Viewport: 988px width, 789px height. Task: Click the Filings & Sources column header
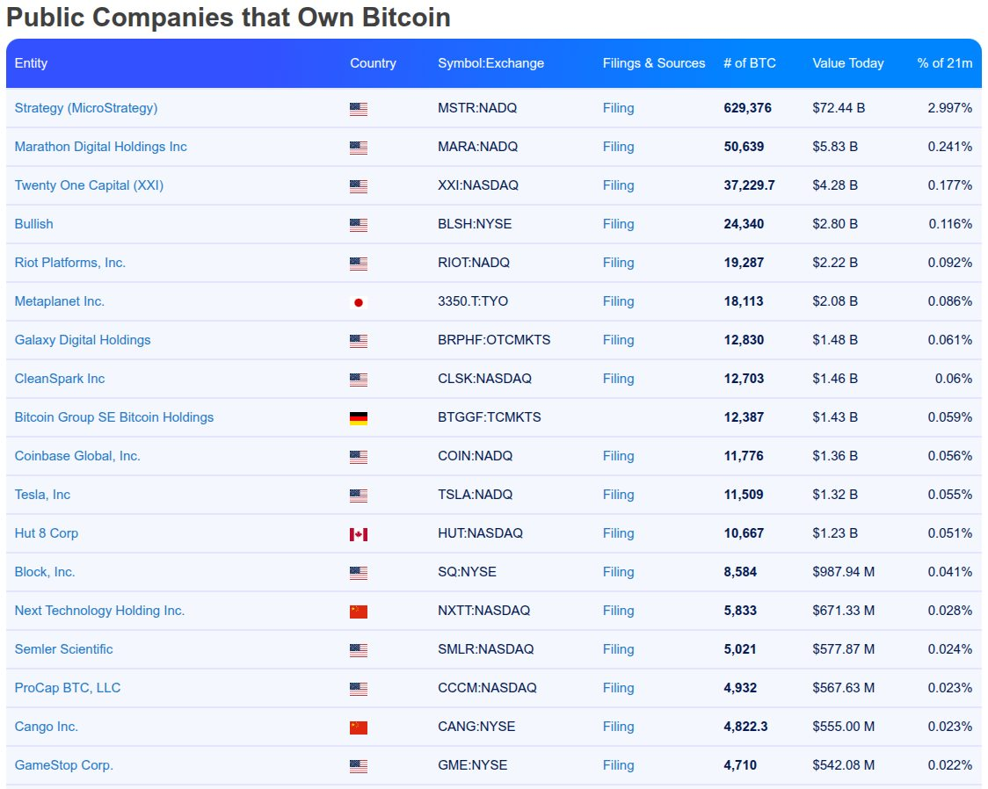(654, 63)
